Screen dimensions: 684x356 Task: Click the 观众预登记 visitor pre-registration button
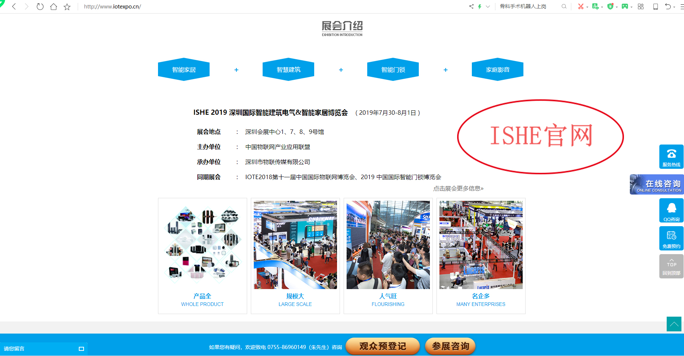383,346
